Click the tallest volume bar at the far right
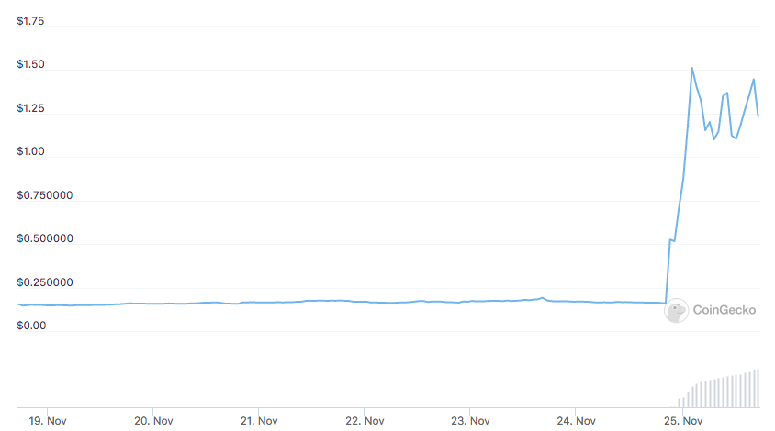Screen dimensions: 775x431 (758, 389)
